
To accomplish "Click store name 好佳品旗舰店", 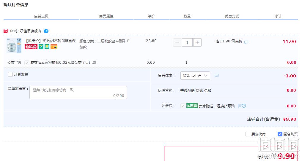I will click(30, 31).
